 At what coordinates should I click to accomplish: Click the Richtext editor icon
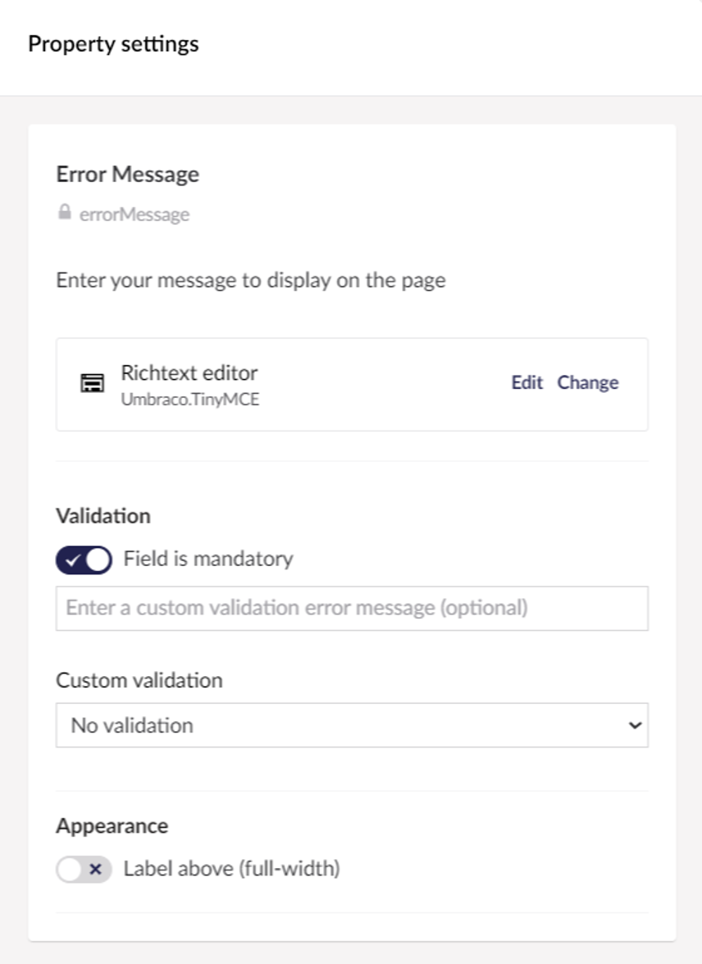92,383
